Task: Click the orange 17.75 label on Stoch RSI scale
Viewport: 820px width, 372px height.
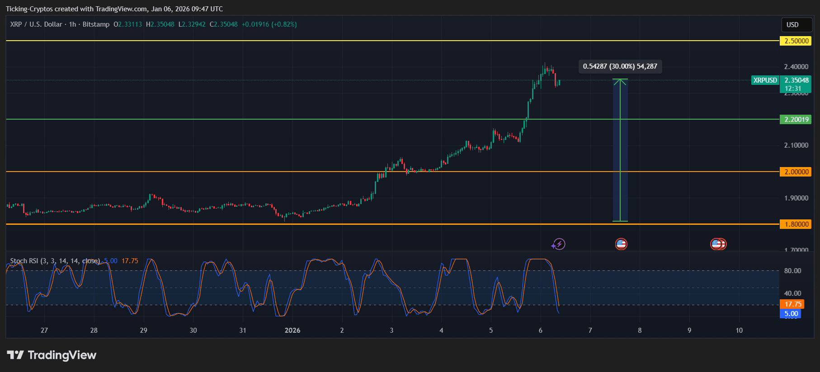Action: (792, 304)
